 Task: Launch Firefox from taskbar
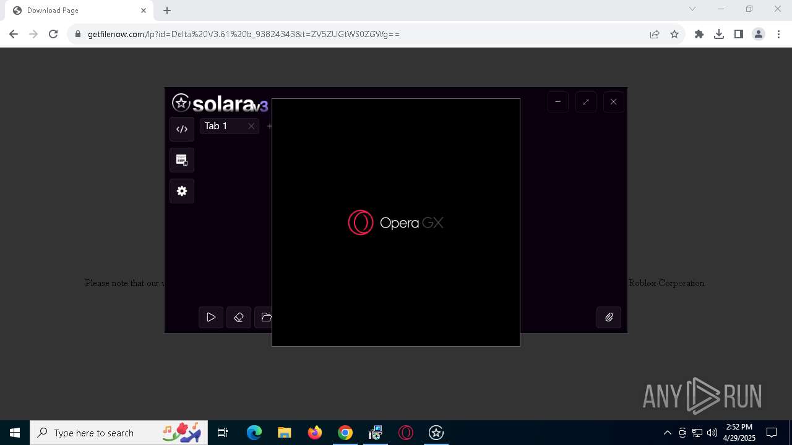tap(315, 433)
